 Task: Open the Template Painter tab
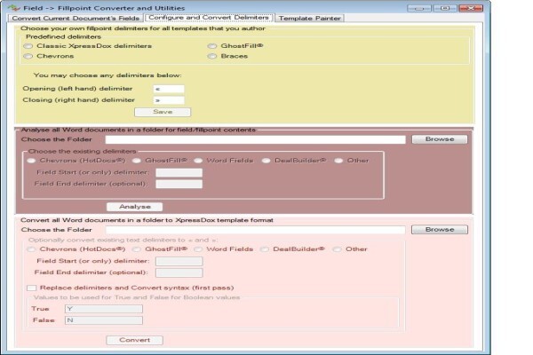tap(310, 19)
